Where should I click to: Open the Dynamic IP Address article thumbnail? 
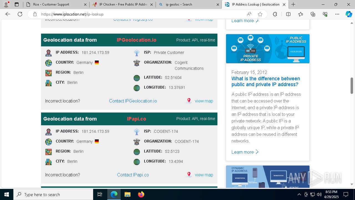268,177
